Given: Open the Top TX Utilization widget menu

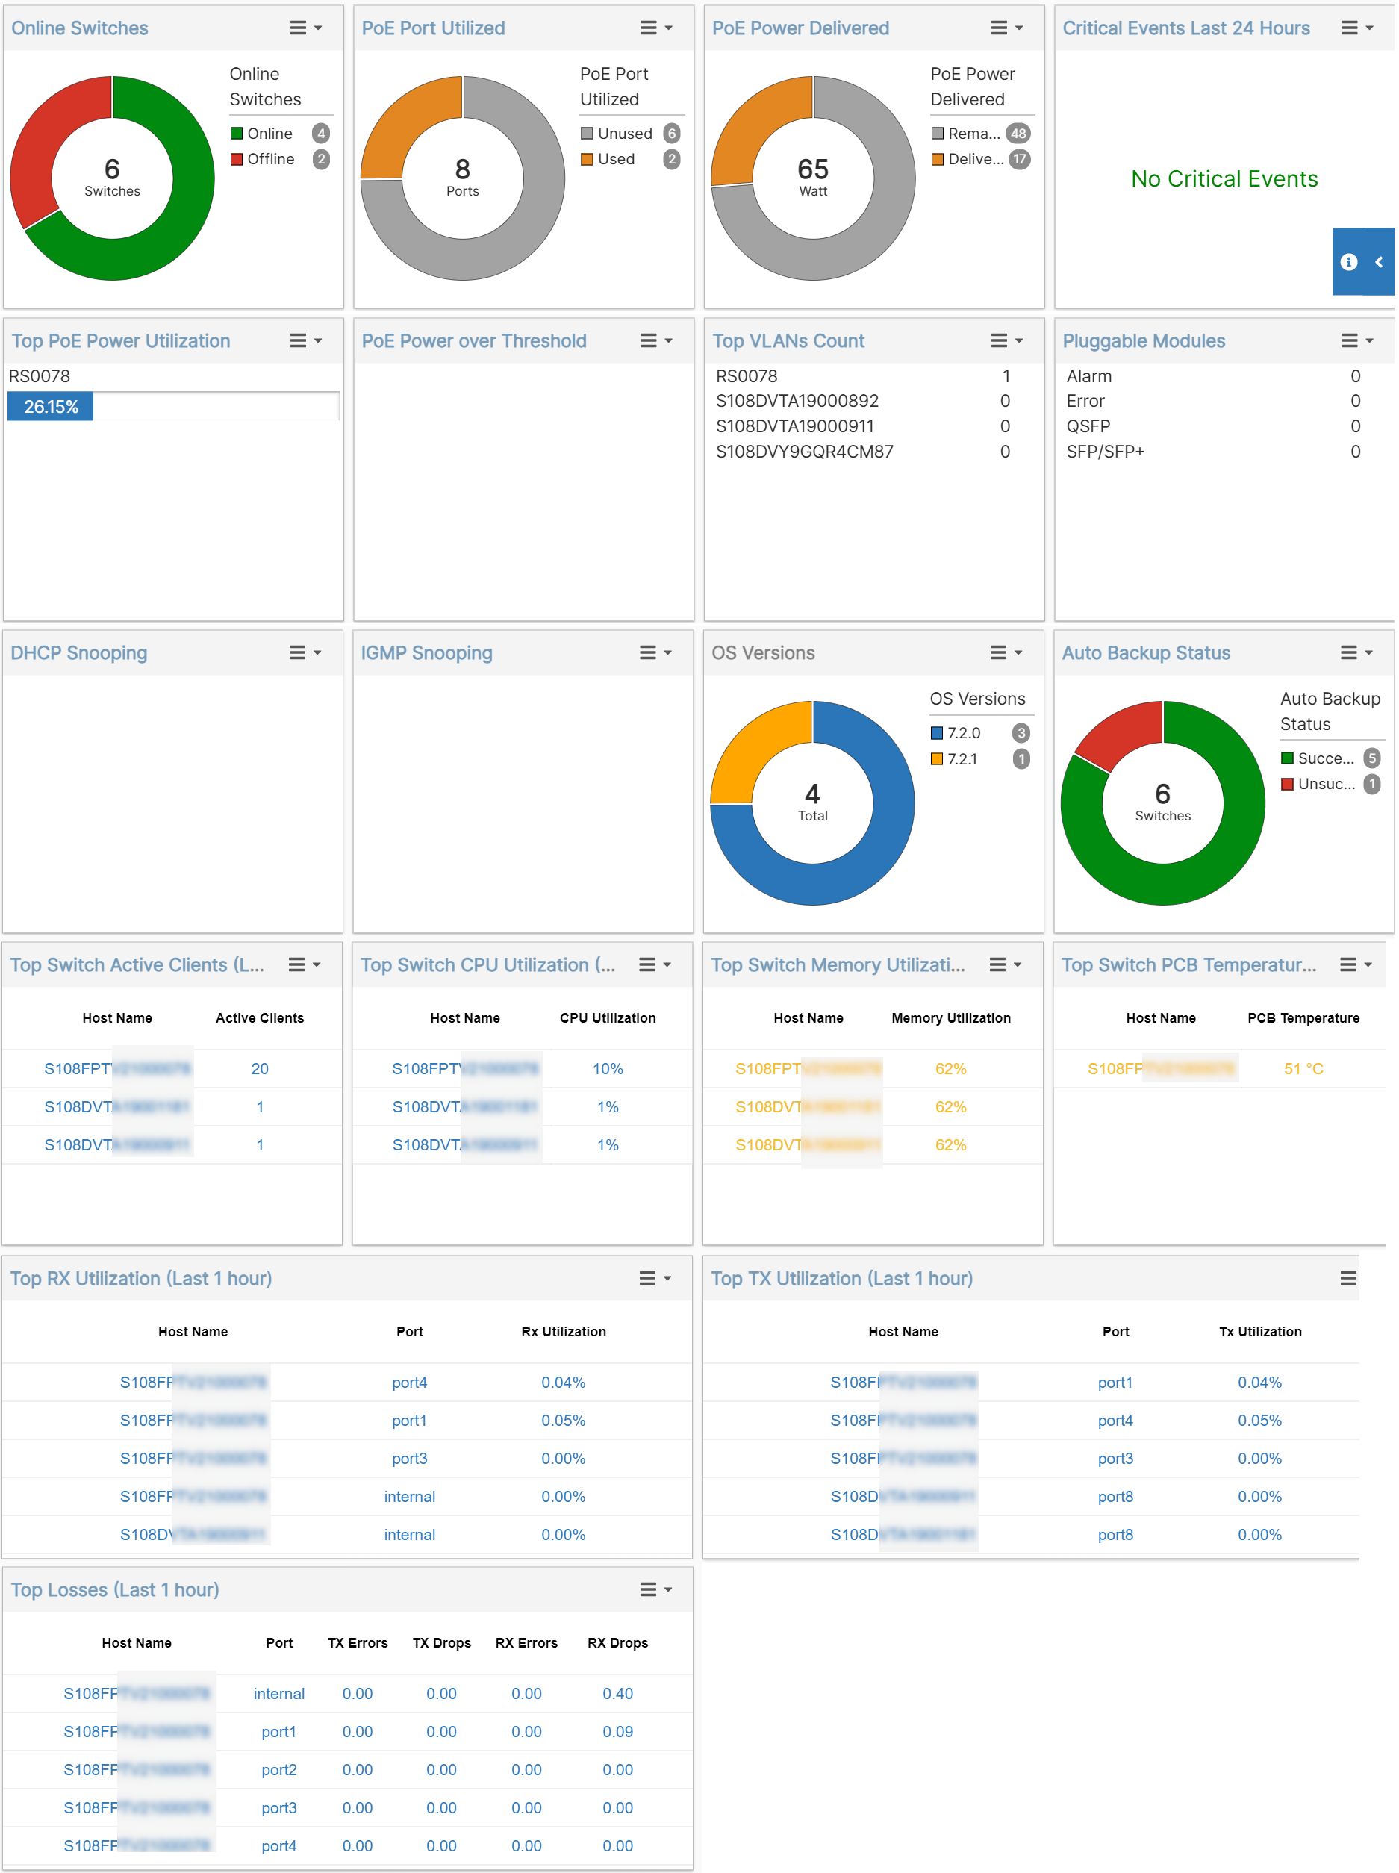Looking at the screenshot, I should tap(1348, 1279).
